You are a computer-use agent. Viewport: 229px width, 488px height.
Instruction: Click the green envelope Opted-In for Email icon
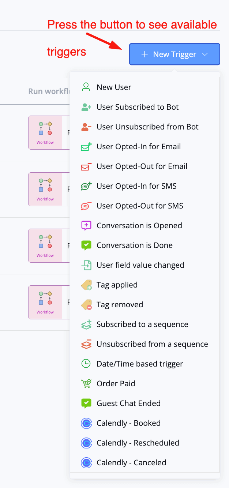[x=86, y=147]
